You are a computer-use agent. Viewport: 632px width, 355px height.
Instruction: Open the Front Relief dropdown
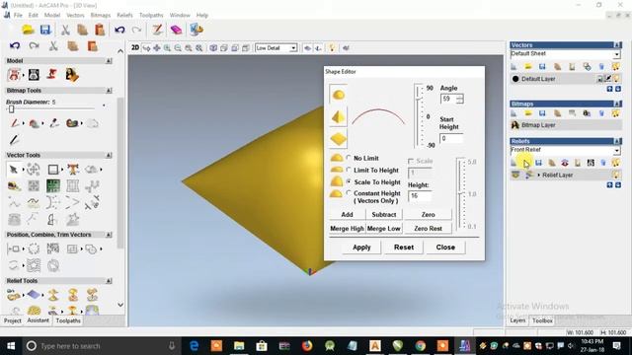coord(616,151)
